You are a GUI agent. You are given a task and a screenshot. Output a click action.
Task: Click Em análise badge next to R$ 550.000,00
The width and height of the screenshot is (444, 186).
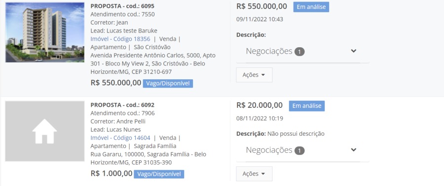click(311, 7)
